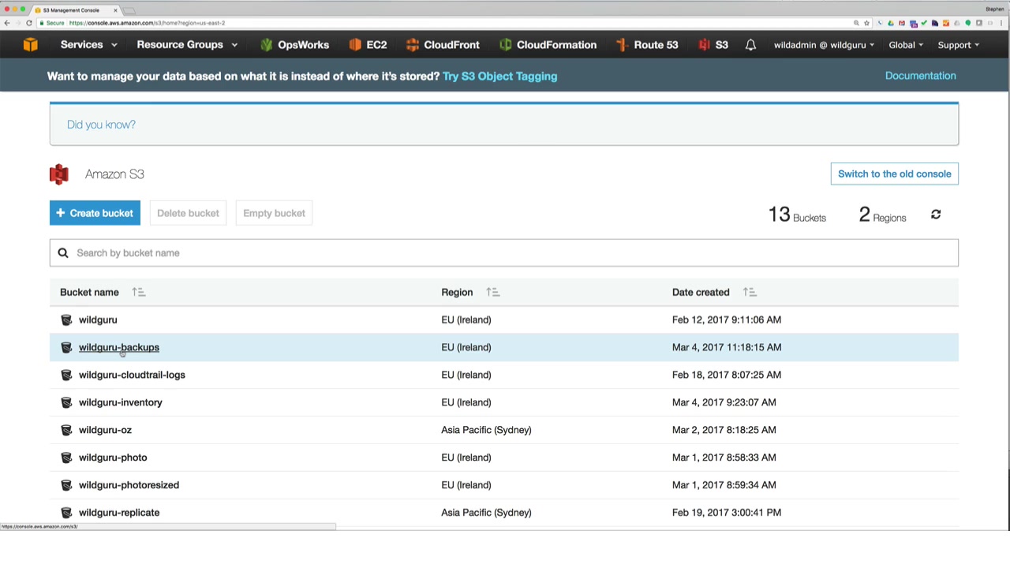Expand the Resource Groups dropdown
The height and width of the screenshot is (568, 1010).
click(187, 45)
